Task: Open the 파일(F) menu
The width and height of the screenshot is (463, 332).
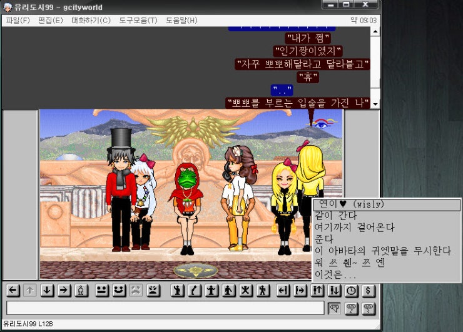Action: 18,20
